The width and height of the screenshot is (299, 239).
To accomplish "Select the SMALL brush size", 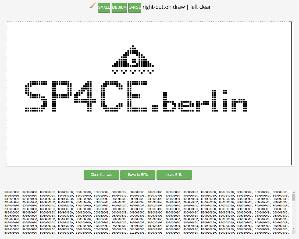I will click(104, 8).
